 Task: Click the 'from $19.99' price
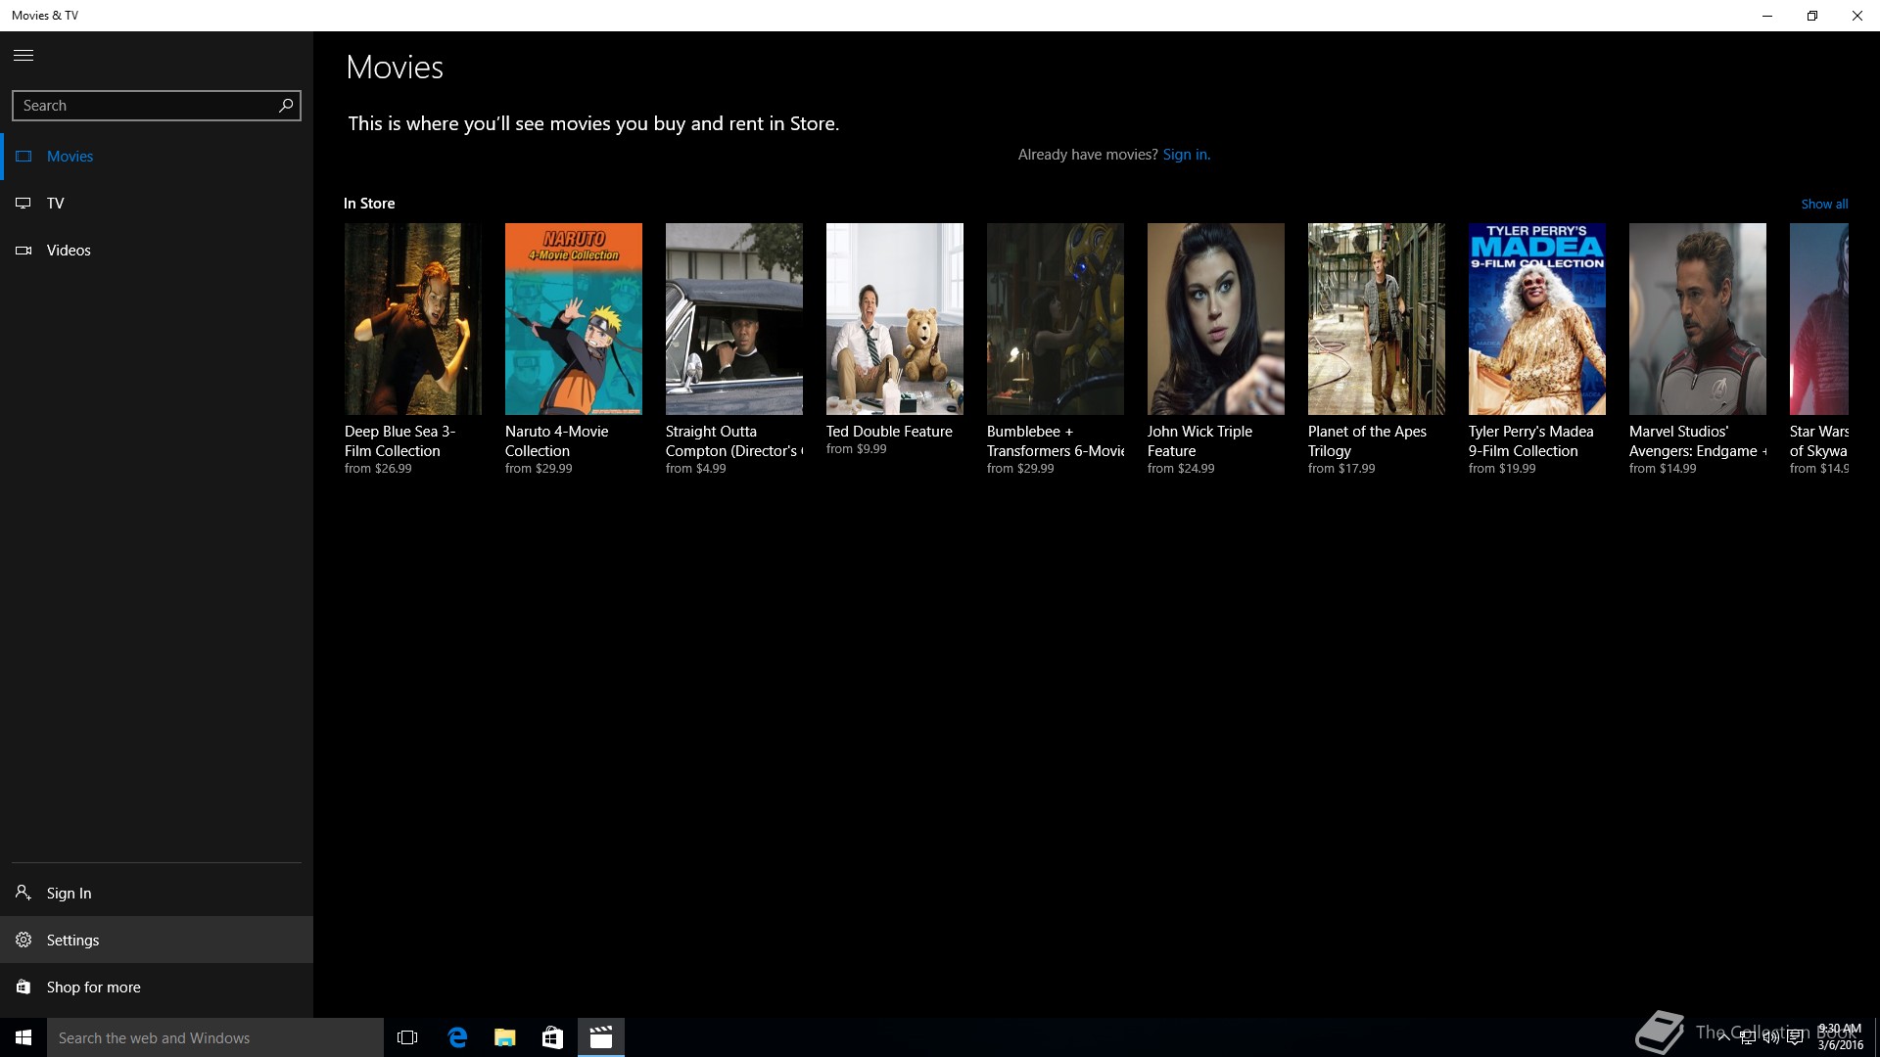(x=1502, y=469)
